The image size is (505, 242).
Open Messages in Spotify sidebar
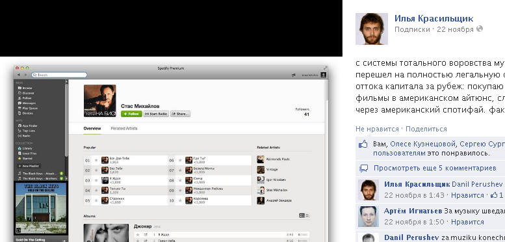coord(27,103)
